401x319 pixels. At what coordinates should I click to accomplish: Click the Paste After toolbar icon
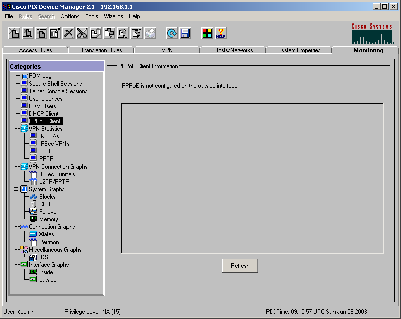(x=137, y=33)
